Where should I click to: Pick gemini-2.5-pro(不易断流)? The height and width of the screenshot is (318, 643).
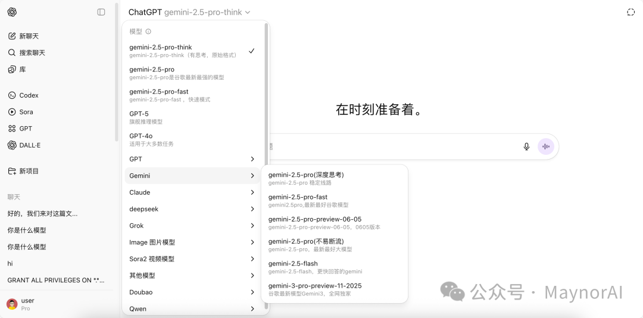coord(335,245)
